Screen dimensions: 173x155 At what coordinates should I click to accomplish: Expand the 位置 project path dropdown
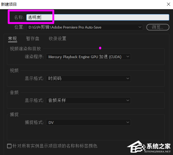(140, 27)
